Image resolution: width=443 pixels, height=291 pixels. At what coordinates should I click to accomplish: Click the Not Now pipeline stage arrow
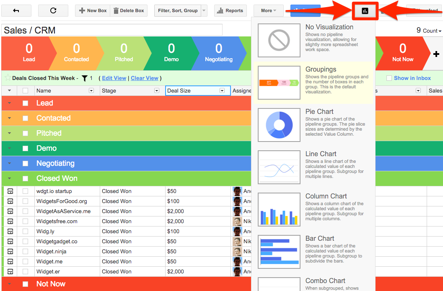(403, 53)
